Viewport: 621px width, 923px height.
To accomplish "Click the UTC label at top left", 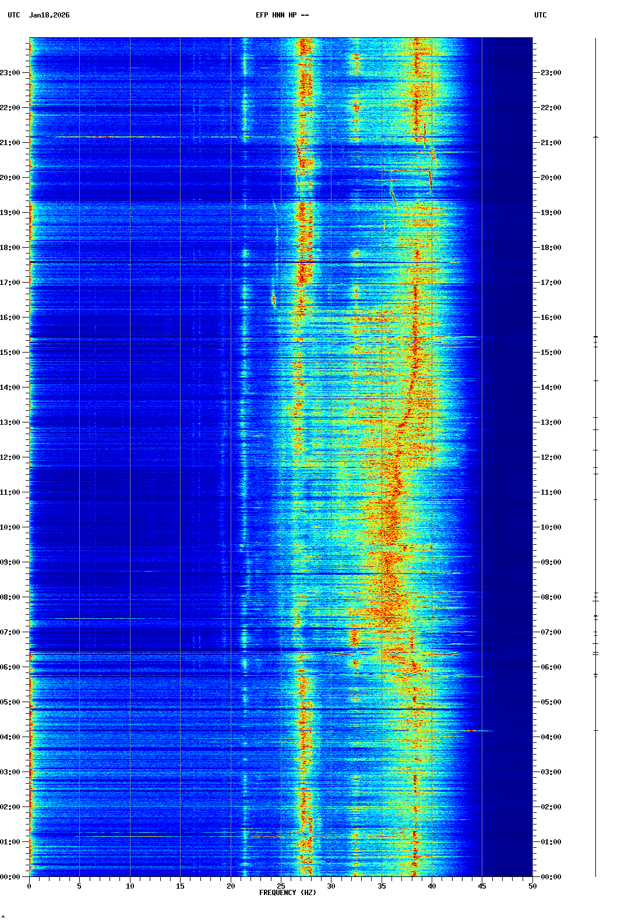I will pos(13,15).
